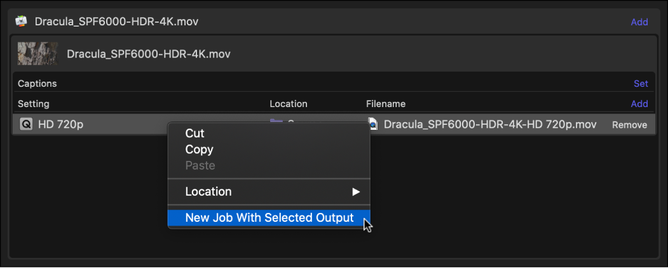Select the source filename beside the thumbnail
668x268 pixels.
tap(149, 54)
